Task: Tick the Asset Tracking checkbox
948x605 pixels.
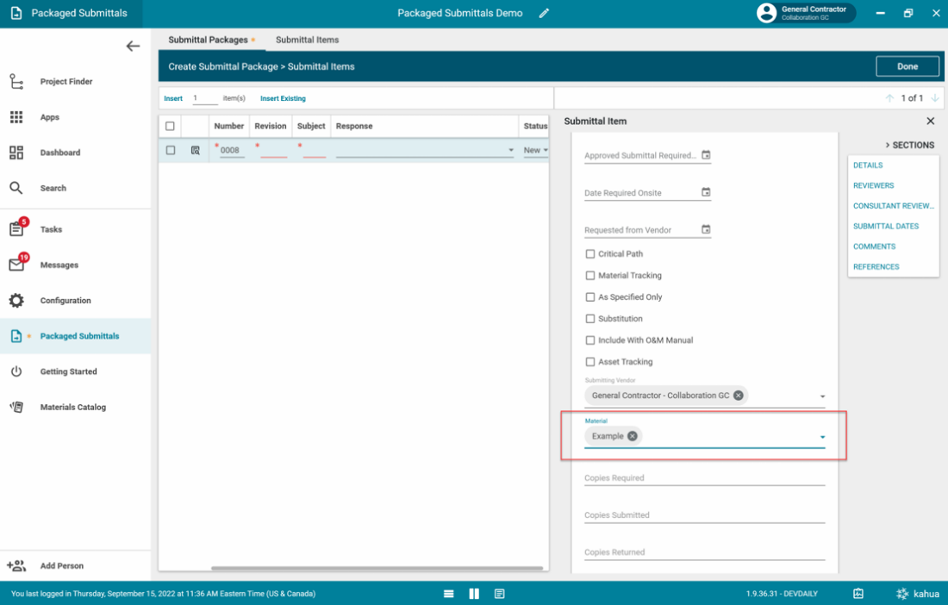Action: 590,362
